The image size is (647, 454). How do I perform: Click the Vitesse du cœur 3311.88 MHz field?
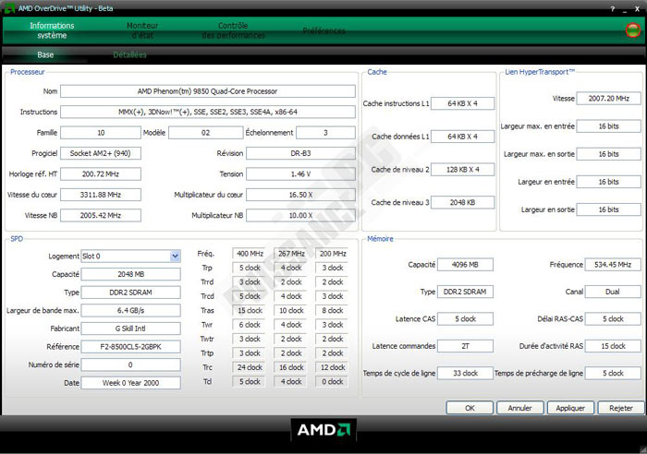101,195
